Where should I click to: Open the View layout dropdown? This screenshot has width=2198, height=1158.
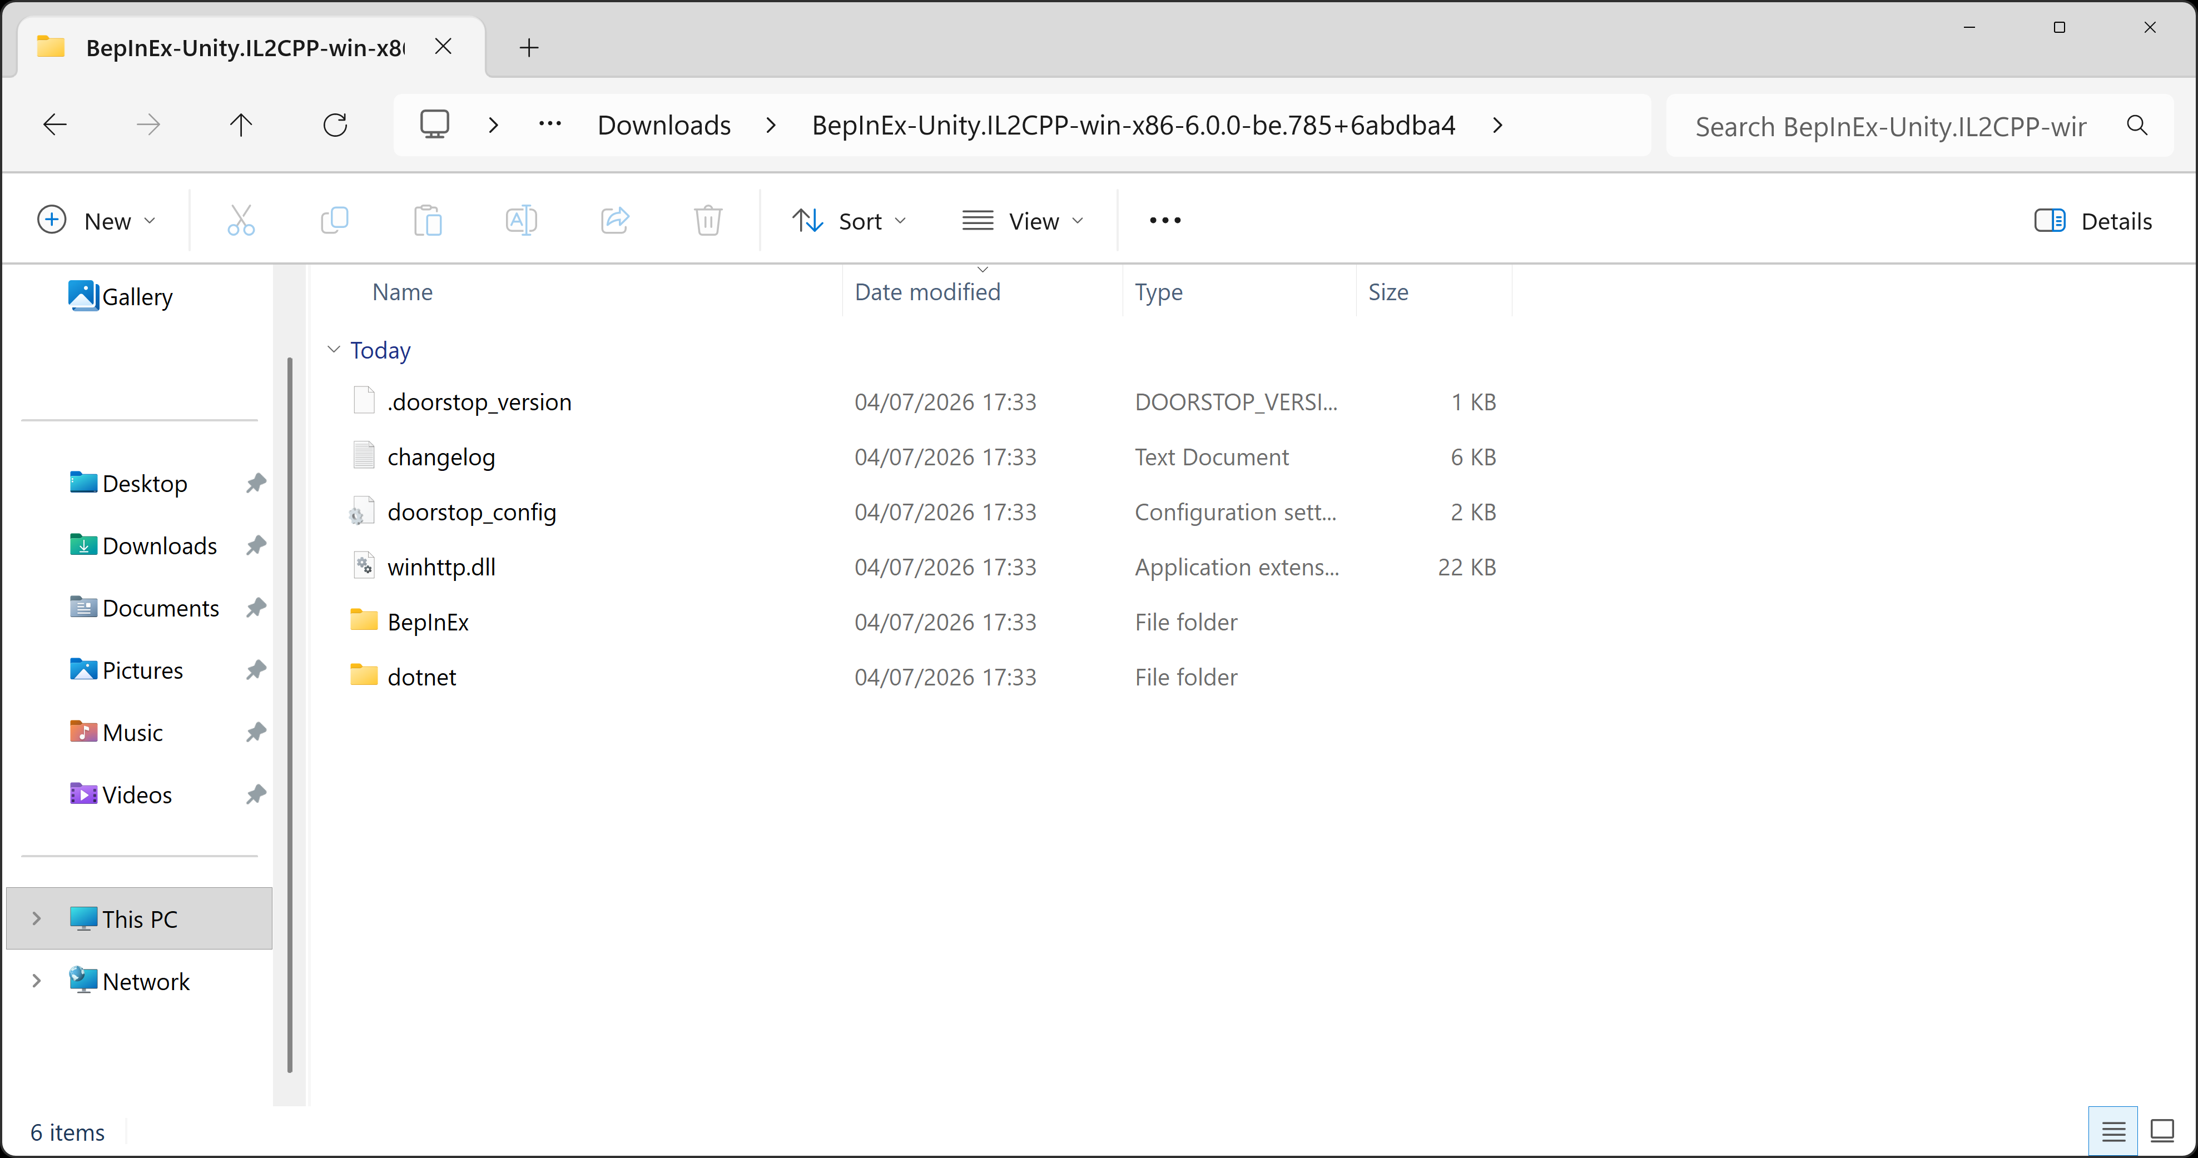pyautogui.click(x=1023, y=221)
